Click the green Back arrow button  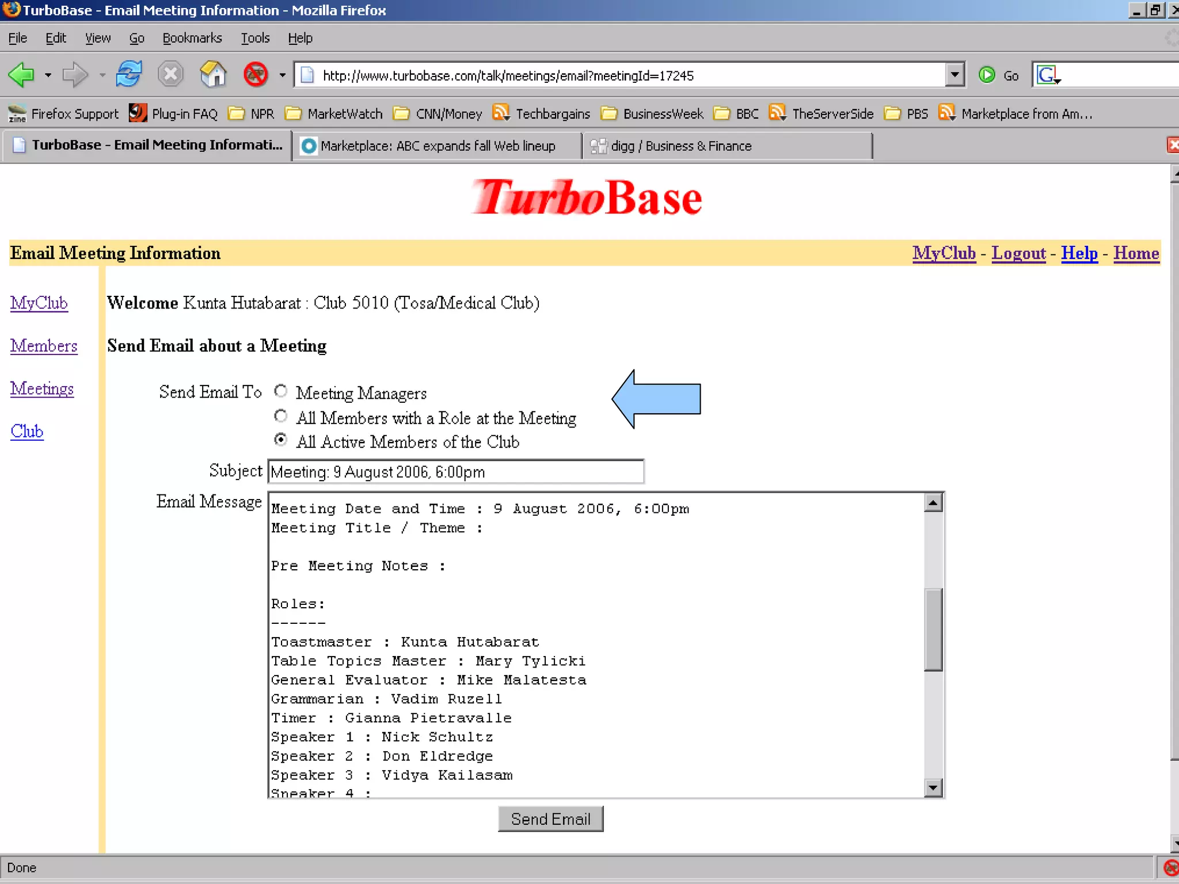(22, 75)
